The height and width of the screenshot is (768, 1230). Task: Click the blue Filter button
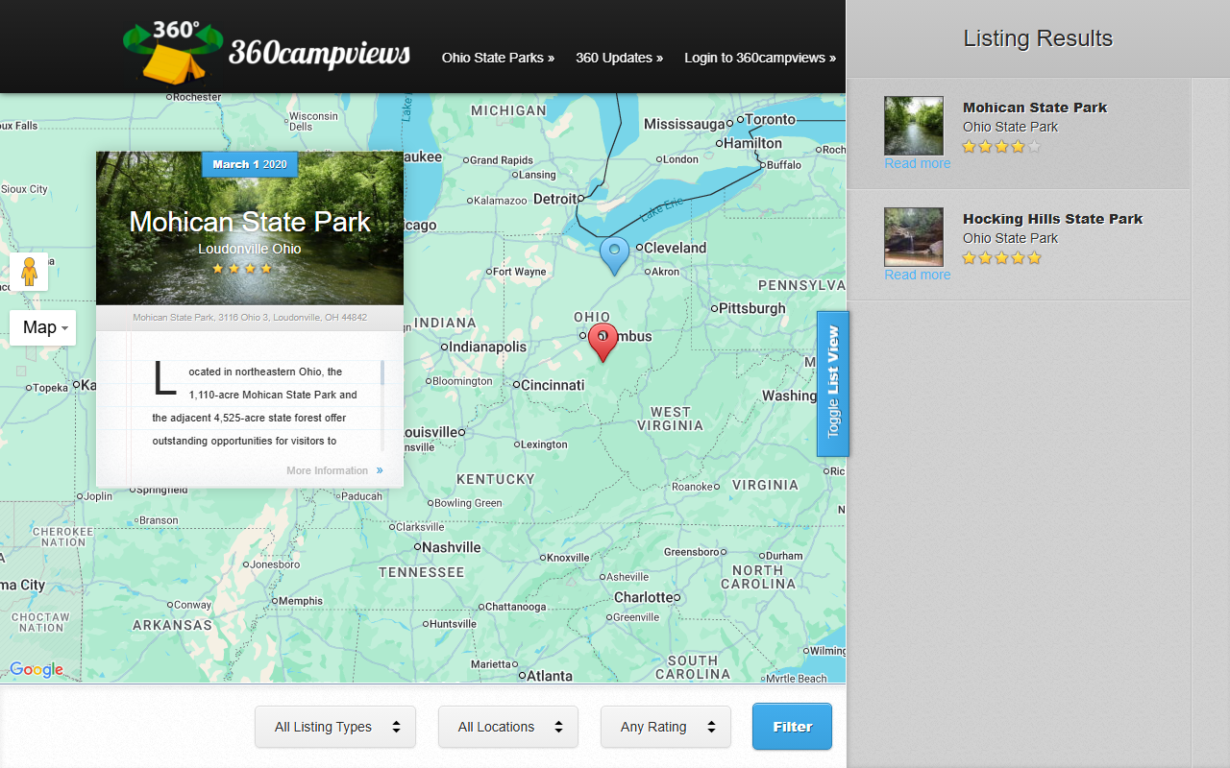[792, 727]
